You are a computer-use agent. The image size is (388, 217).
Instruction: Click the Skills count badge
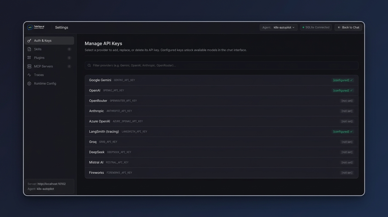point(69,49)
